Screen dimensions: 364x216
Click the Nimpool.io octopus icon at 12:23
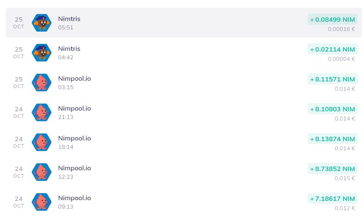pyautogui.click(x=42, y=172)
